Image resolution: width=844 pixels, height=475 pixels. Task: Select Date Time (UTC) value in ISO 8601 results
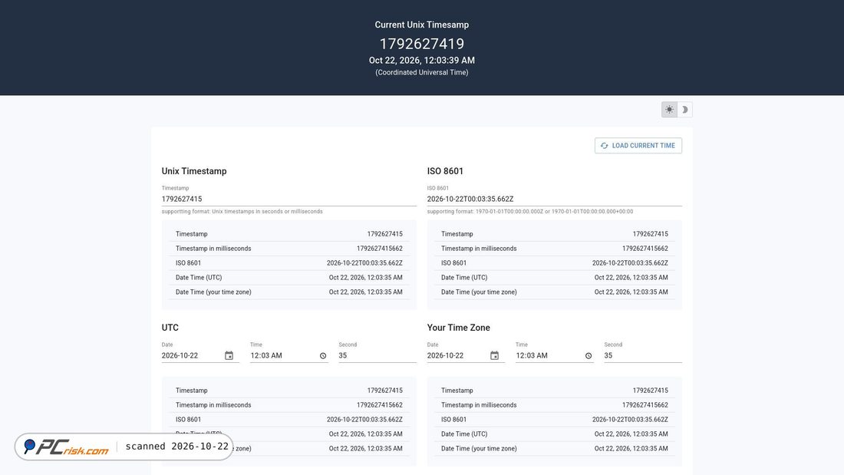[x=631, y=277]
